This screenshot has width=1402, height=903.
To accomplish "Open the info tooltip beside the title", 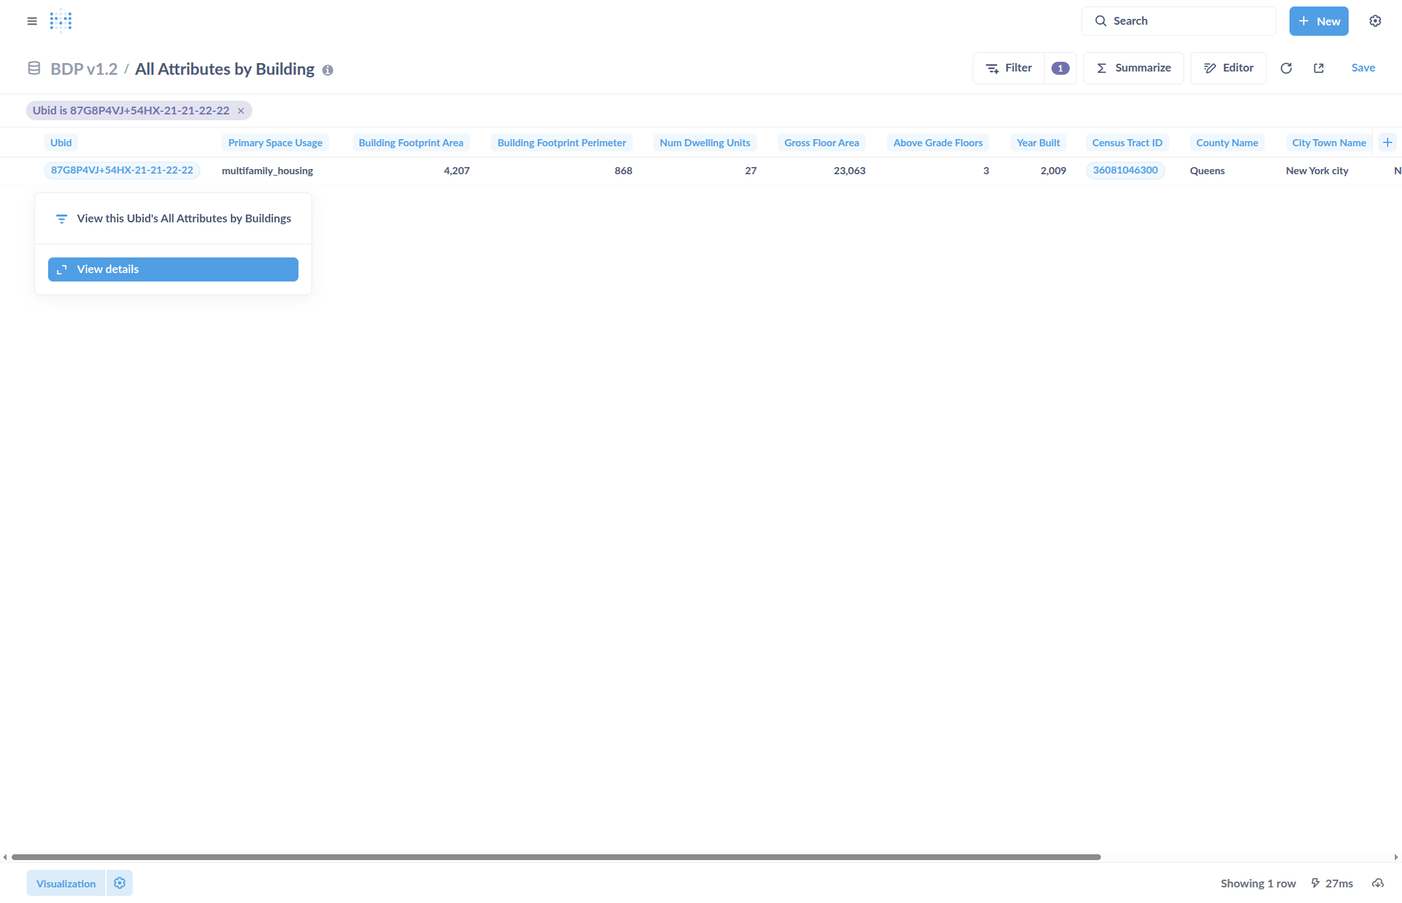I will point(328,70).
